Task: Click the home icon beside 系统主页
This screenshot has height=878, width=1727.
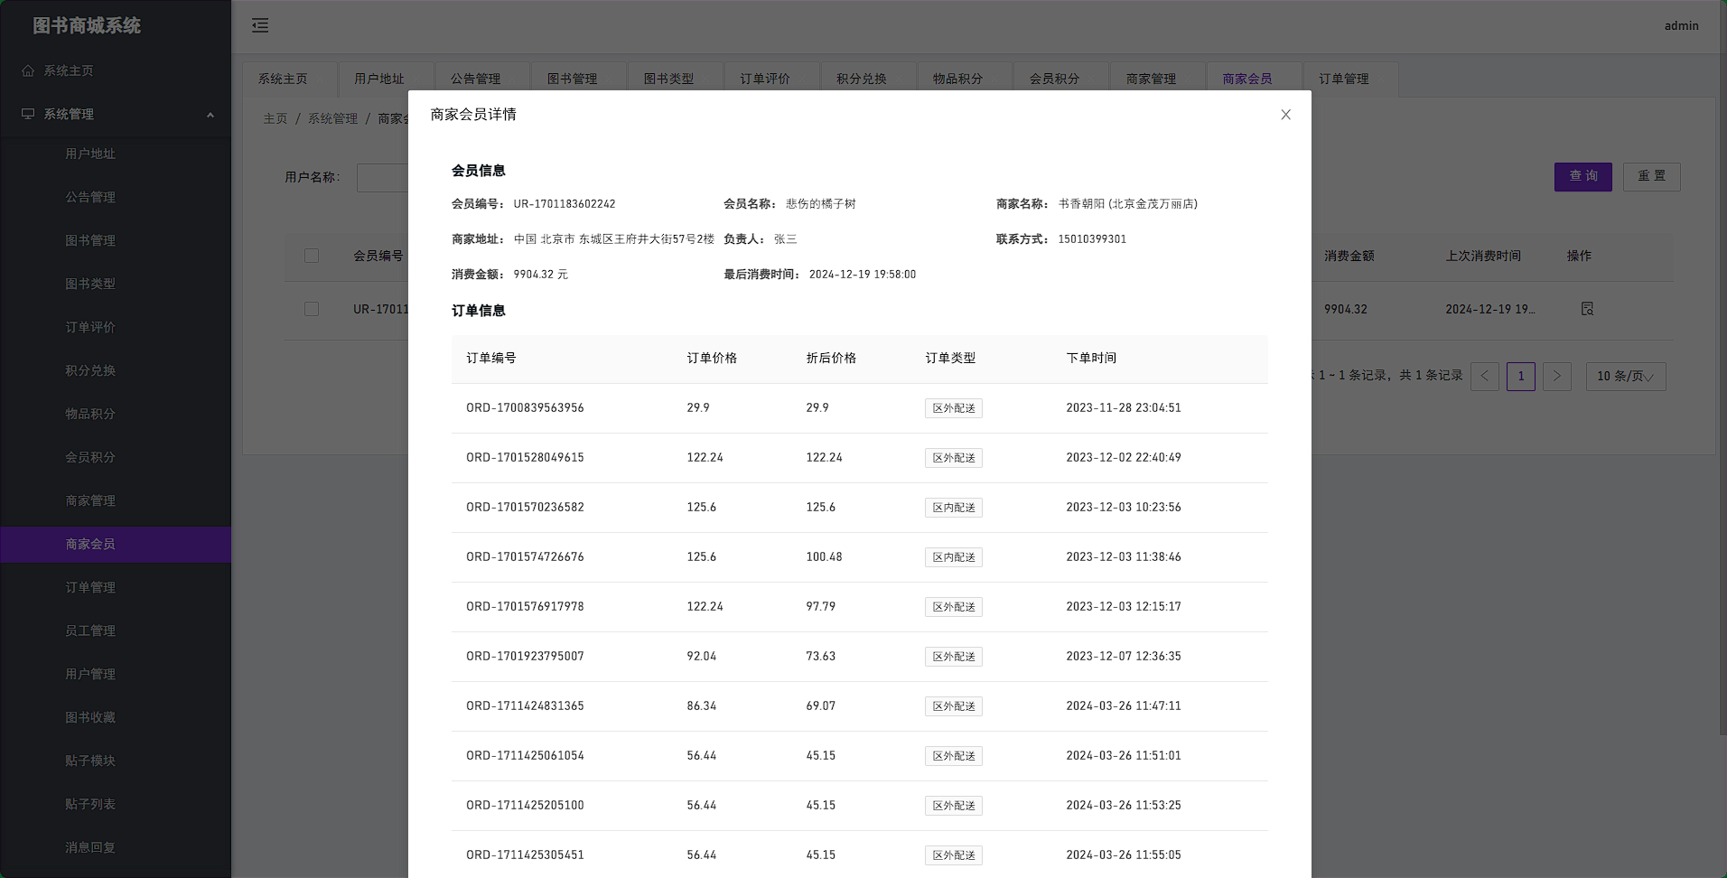Action: (26, 70)
